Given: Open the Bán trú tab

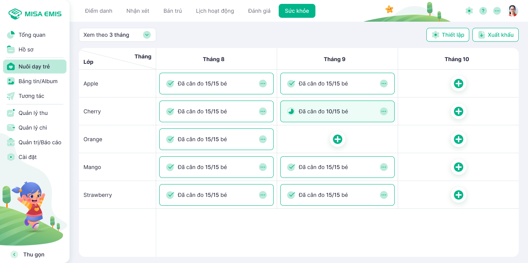Looking at the screenshot, I should point(172,11).
